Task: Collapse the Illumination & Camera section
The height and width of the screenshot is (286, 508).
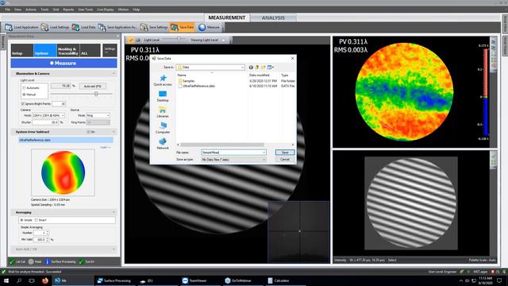Action: click(x=114, y=74)
